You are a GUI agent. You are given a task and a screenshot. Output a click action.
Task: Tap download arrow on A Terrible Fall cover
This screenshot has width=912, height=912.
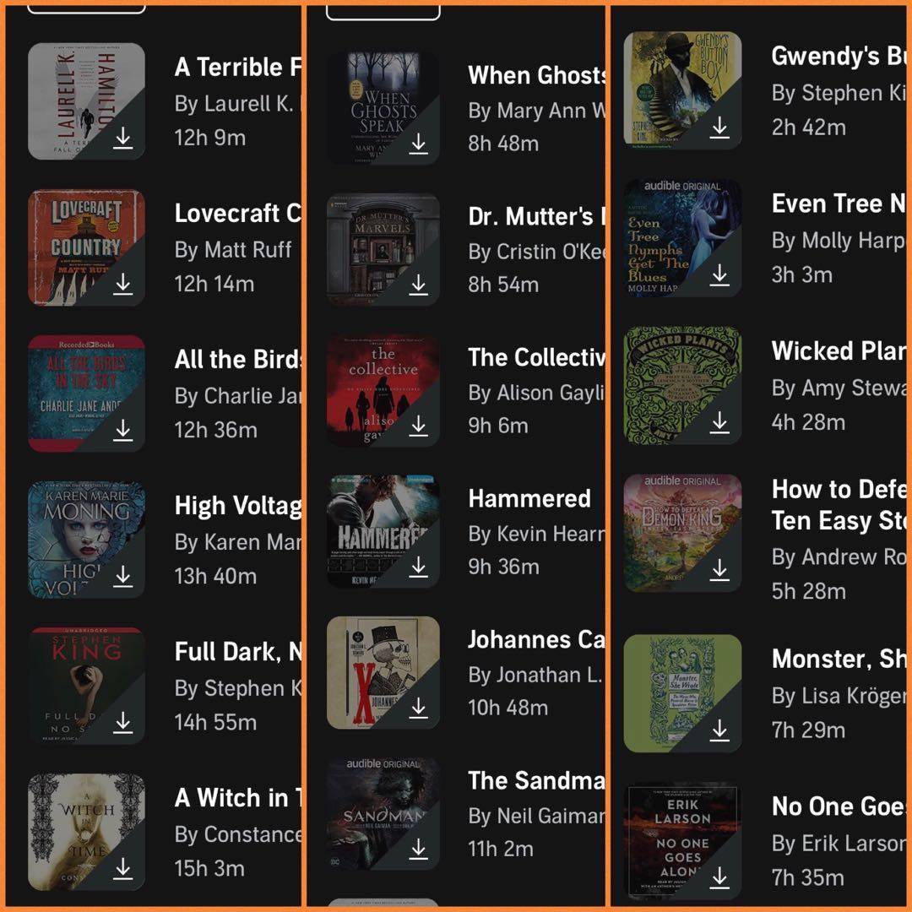click(122, 138)
